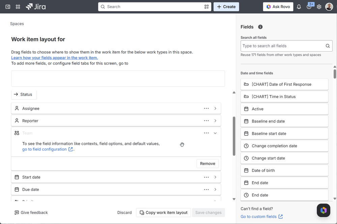The height and width of the screenshot is (224, 337).
Task: Select [CHART] Time in Status field
Action: [284, 97]
